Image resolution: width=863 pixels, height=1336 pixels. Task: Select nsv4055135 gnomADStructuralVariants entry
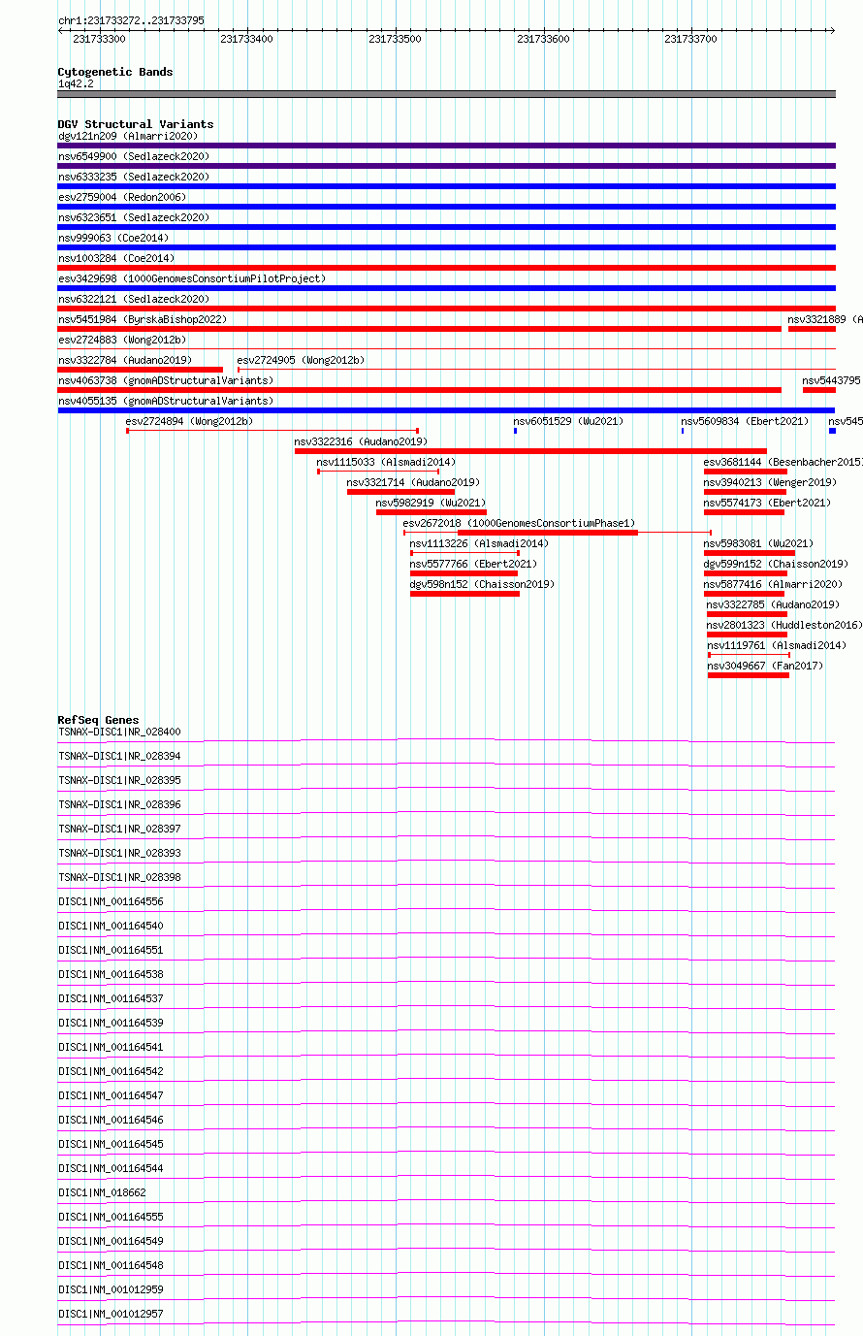[x=446, y=410]
